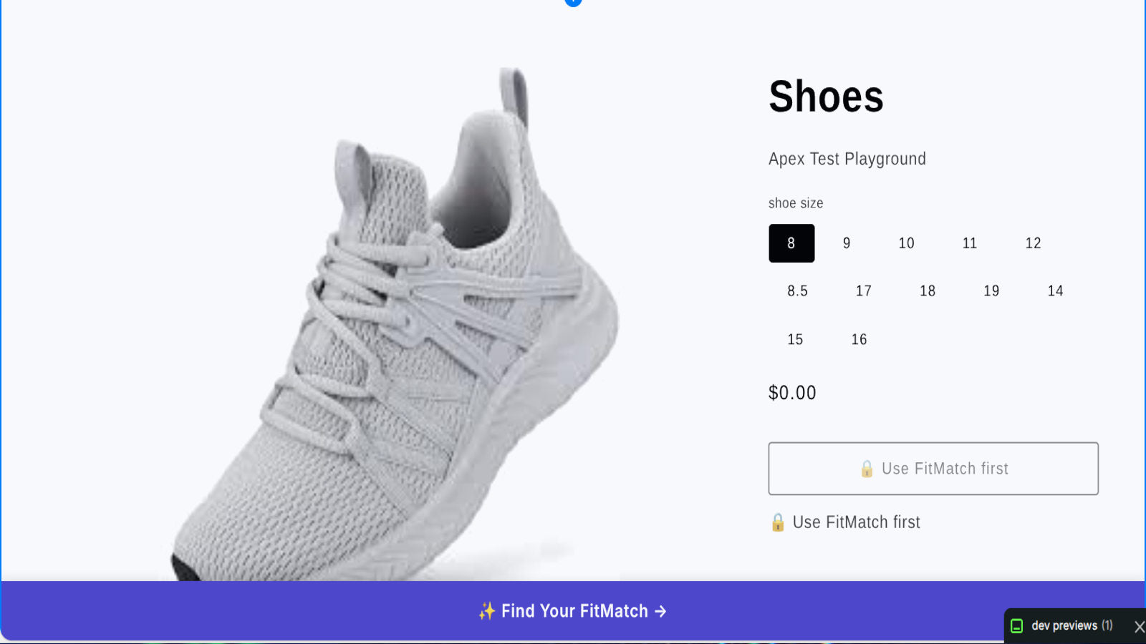Open the Find Your FitMatch banner
Screen dimensions: 1146x644
[x=573, y=611]
